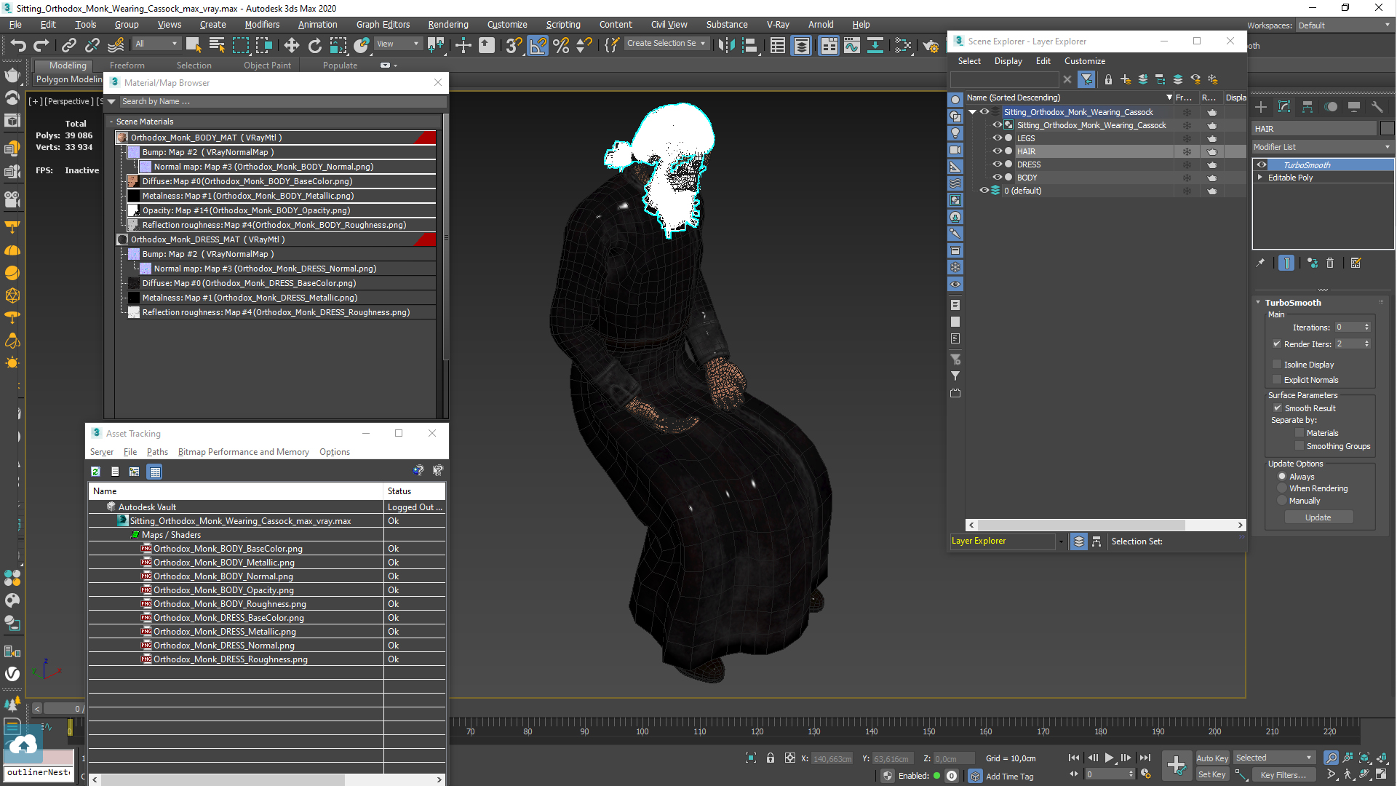
Task: Activate the Select and Scale tool
Action: tap(338, 45)
